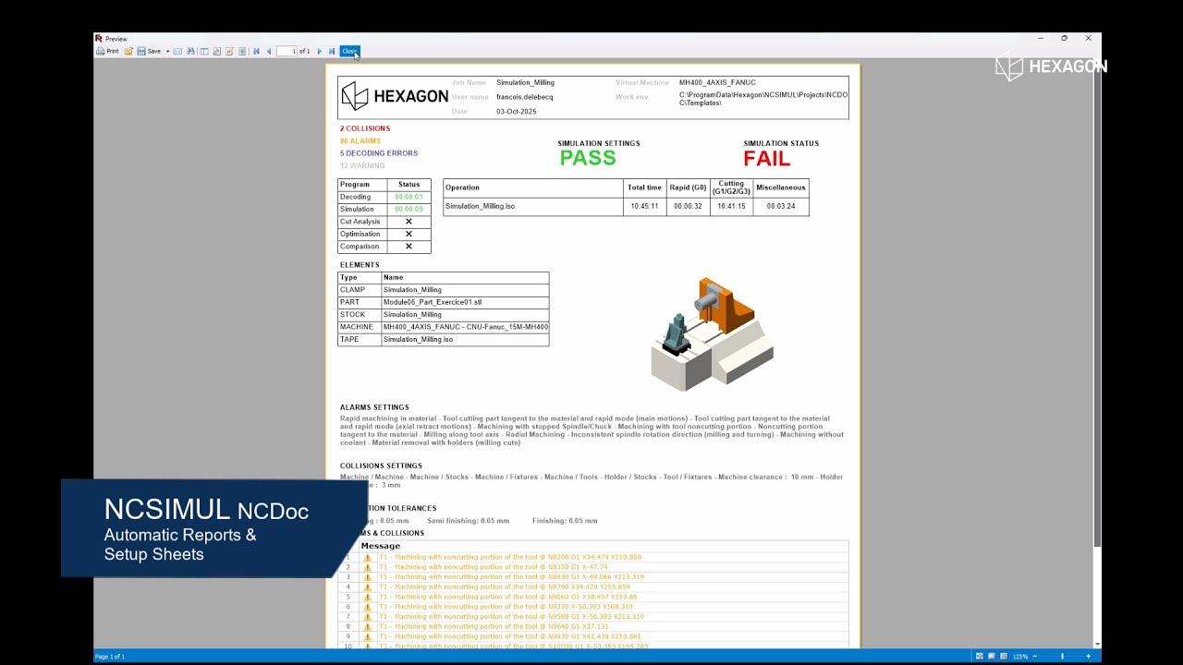Zoom out with the minus button
The height and width of the screenshot is (665, 1183).
1035,656
